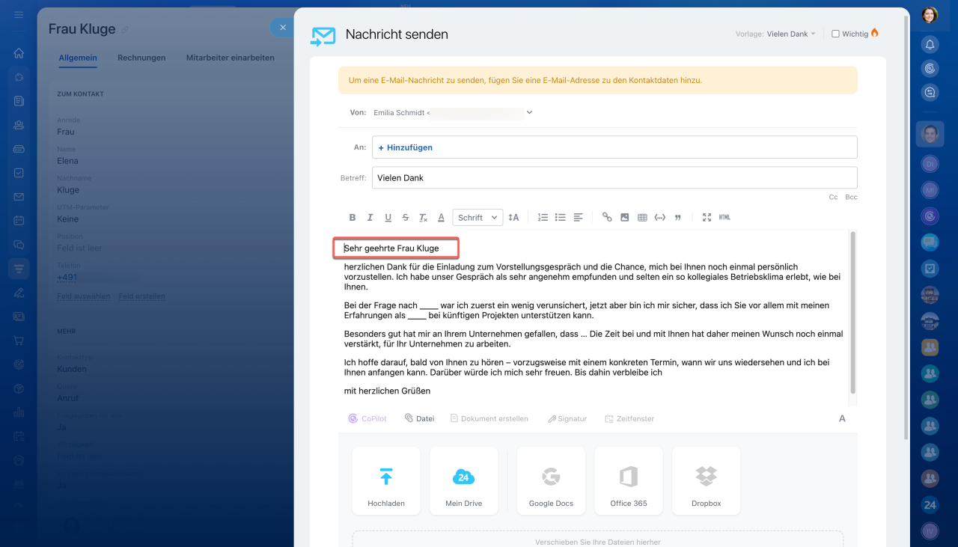Screen dimensions: 958x547
Task: Open the user profile avatar at top right
Action: tap(930, 15)
